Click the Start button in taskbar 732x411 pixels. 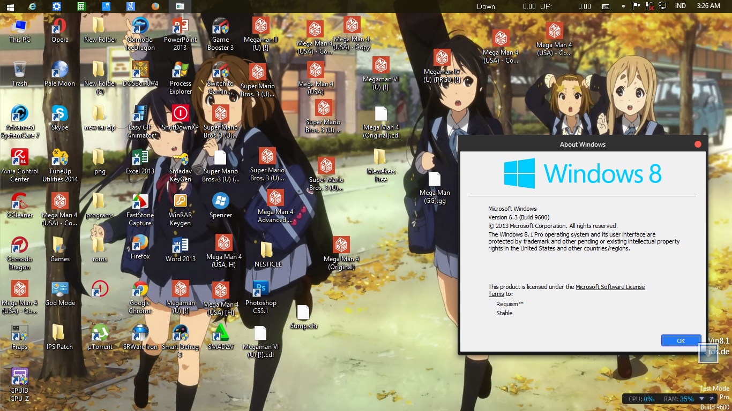[x=10, y=6]
